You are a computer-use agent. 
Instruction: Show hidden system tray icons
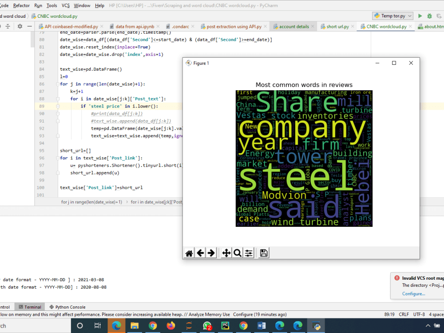tap(428, 325)
